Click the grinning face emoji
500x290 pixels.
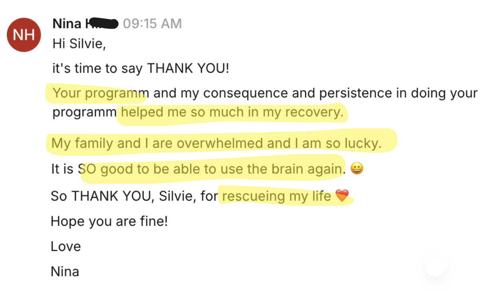pyautogui.click(x=357, y=169)
